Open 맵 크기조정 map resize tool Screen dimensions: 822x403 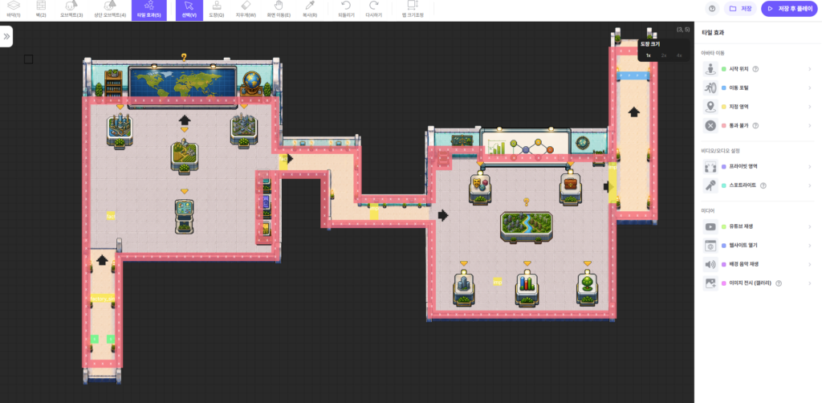(x=412, y=10)
